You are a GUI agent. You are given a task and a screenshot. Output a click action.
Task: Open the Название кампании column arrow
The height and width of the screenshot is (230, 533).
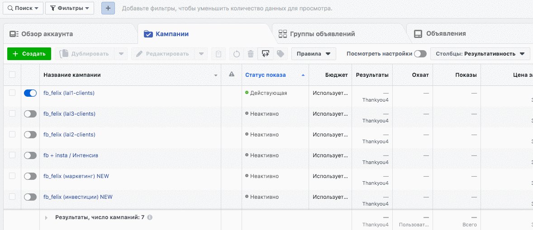[215, 75]
